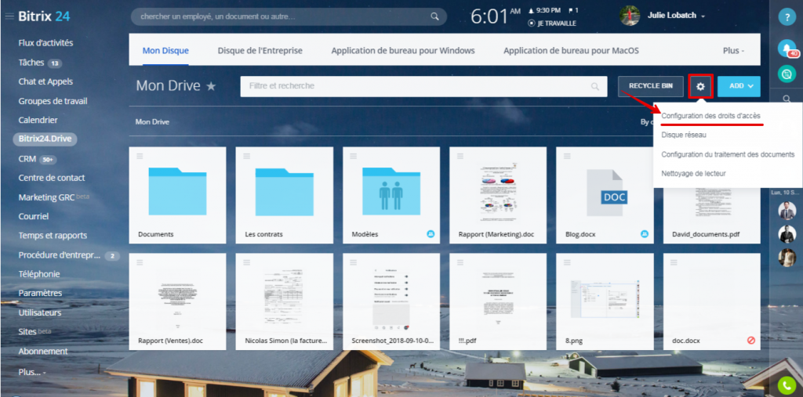Open Tâches in sidebar
The height and width of the screenshot is (397, 803).
click(31, 63)
